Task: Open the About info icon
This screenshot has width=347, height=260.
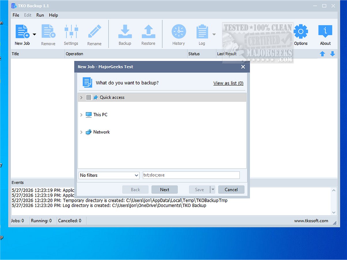Action: (x=325, y=32)
